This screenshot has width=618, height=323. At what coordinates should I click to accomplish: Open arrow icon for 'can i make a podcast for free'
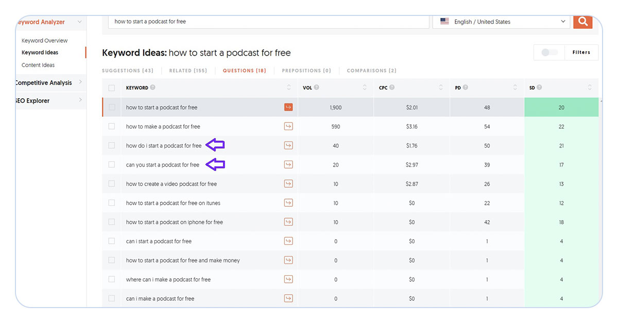click(x=288, y=298)
